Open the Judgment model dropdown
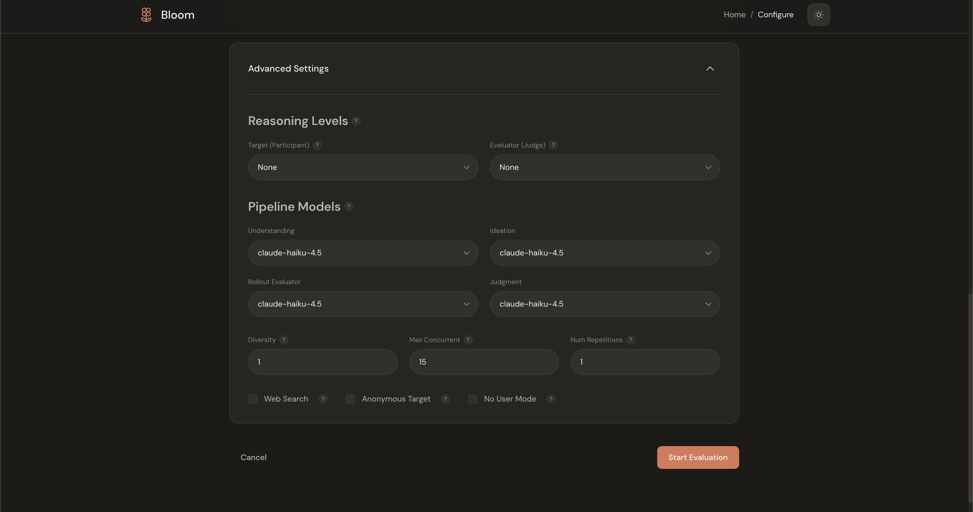The height and width of the screenshot is (512, 973). coord(604,304)
